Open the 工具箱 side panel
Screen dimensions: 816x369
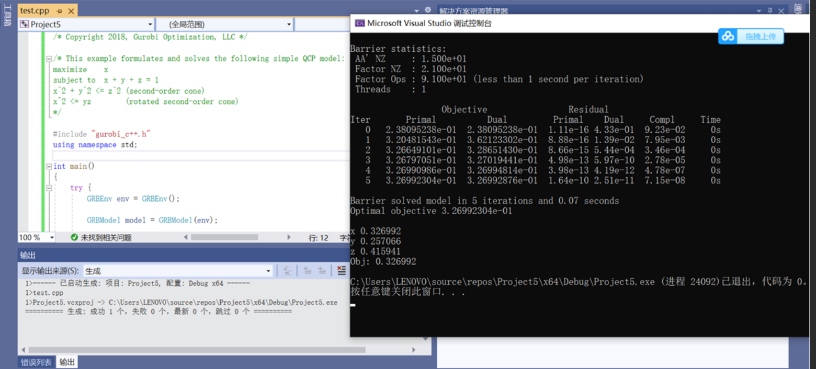7,15
